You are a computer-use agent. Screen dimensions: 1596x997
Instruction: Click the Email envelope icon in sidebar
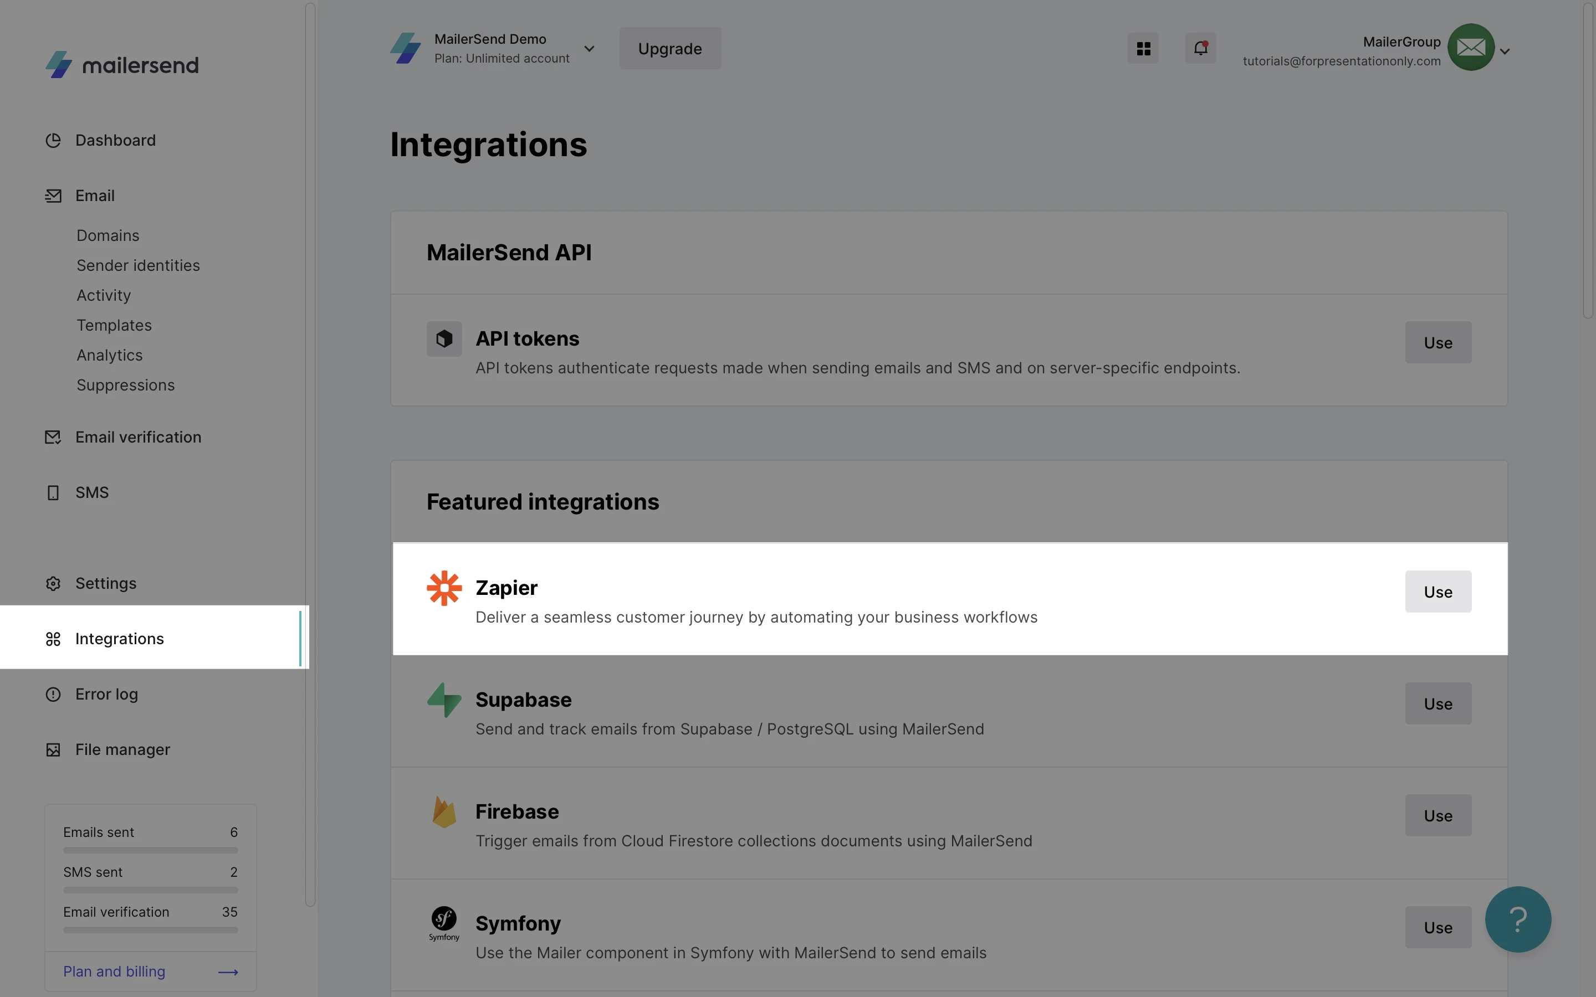point(53,196)
